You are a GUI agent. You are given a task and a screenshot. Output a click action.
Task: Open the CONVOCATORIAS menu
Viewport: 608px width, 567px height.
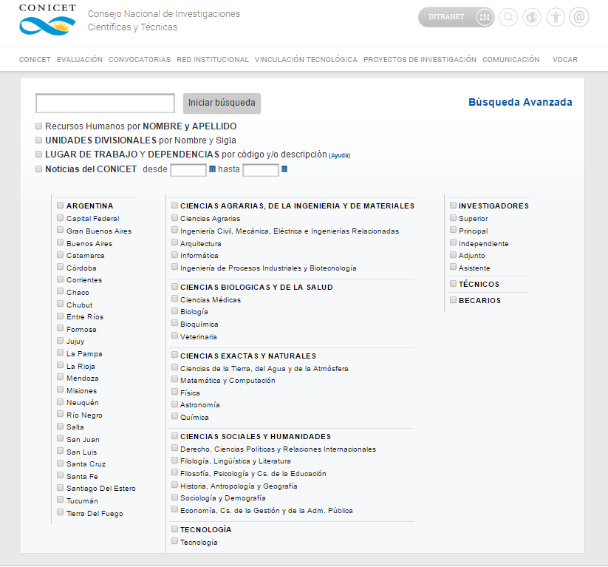(139, 60)
